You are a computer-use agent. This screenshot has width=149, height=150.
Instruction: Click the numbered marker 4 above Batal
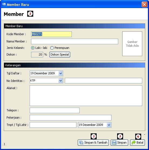click(138, 137)
